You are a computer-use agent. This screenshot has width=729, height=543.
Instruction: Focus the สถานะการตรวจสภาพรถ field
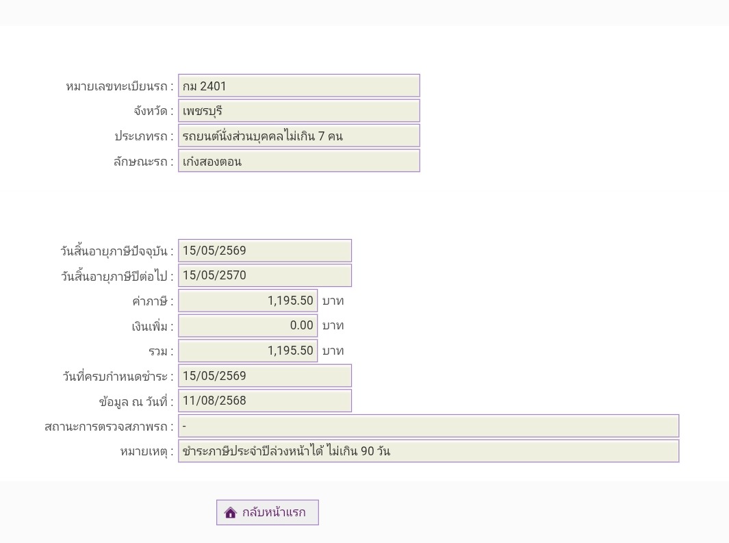428,426
